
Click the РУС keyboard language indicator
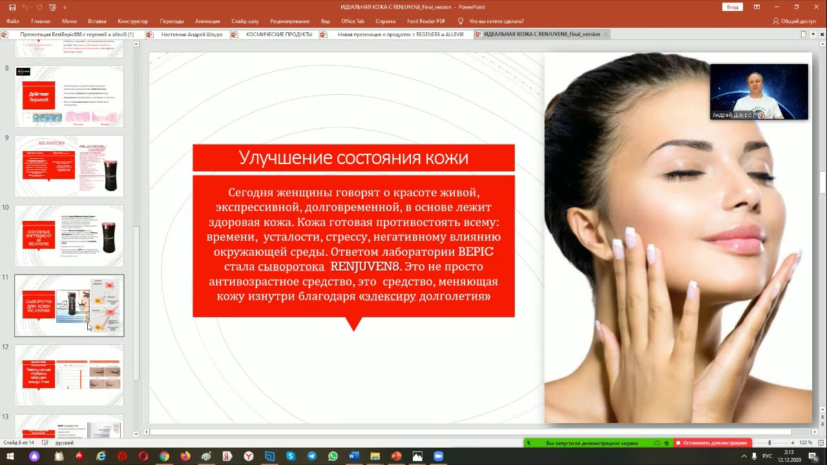(x=768, y=456)
